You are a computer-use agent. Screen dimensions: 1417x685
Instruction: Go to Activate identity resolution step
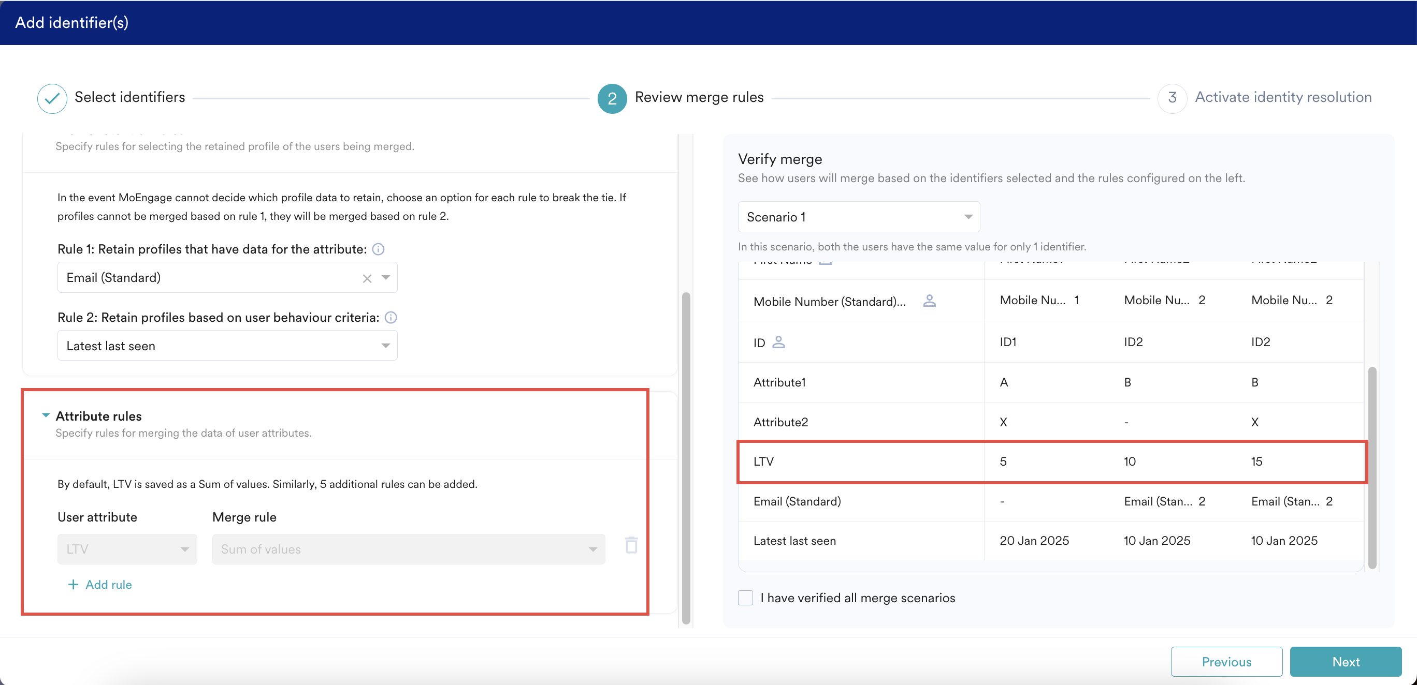pyautogui.click(x=1172, y=98)
